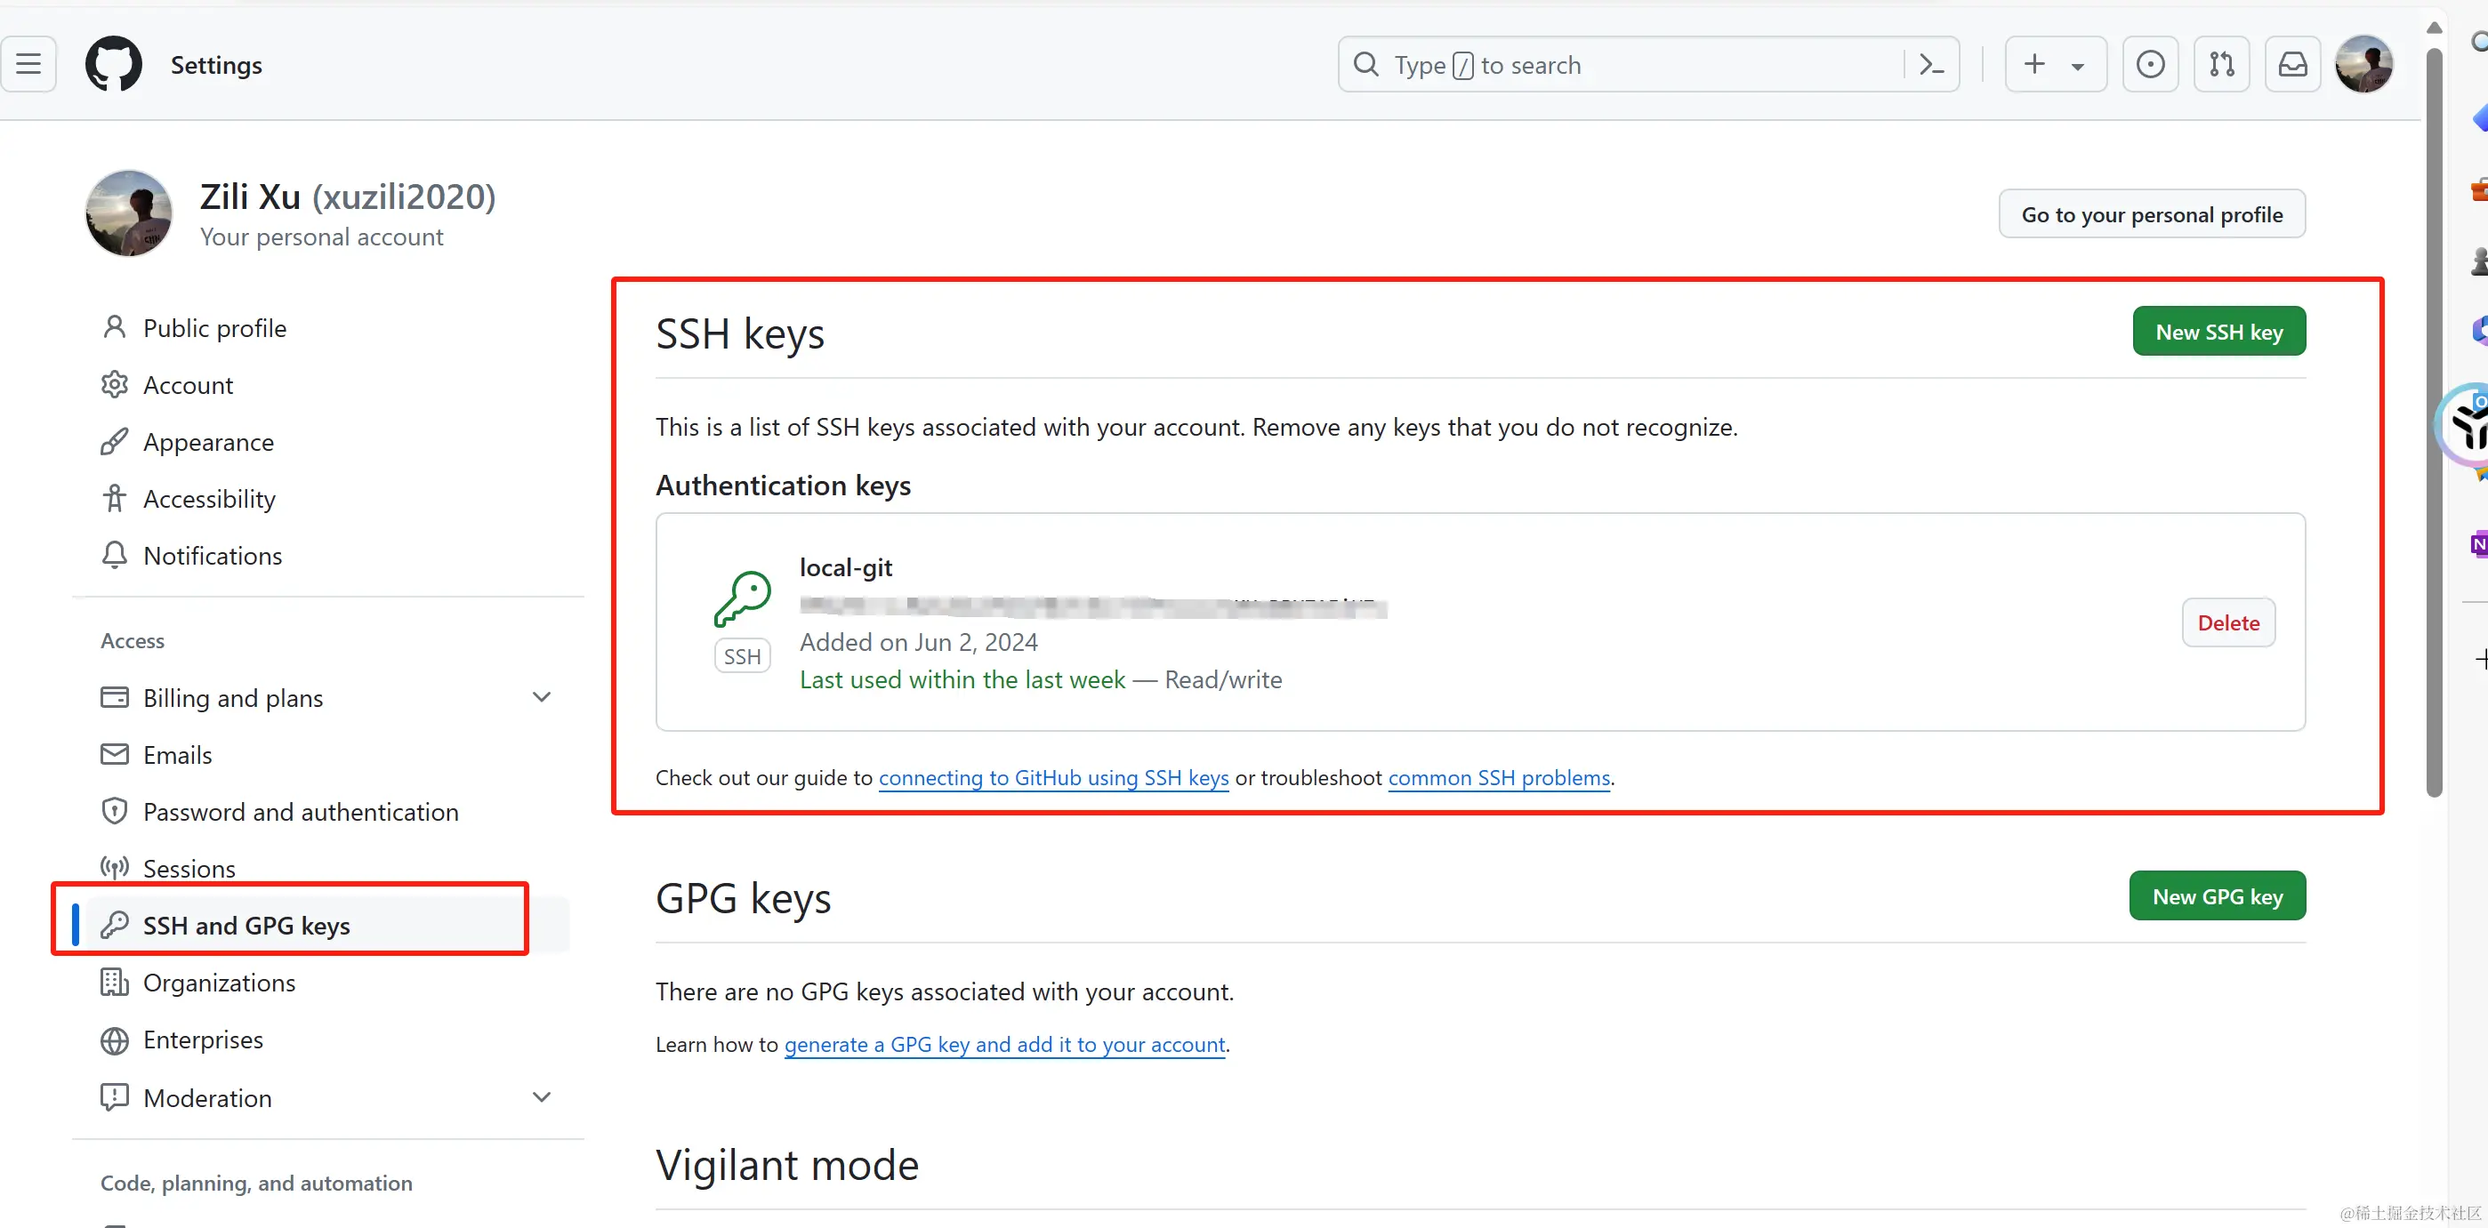This screenshot has width=2488, height=1228.
Task: Open the notifications inbox icon
Action: coord(2292,65)
